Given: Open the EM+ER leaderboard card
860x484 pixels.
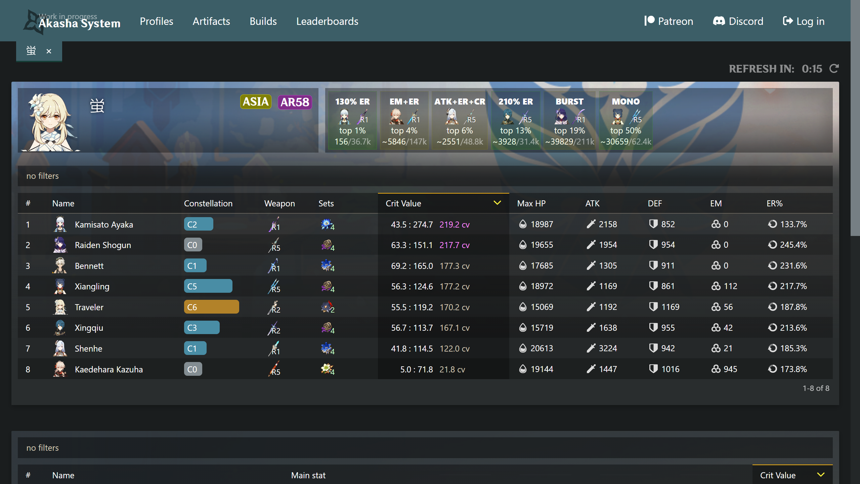Looking at the screenshot, I should pos(404,121).
